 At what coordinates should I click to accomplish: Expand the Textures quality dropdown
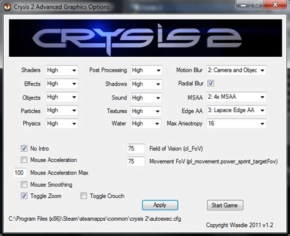[146, 111]
